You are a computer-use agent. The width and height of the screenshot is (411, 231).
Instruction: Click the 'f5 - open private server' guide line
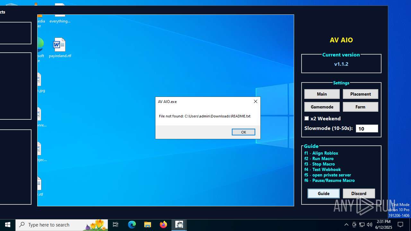tap(328, 175)
